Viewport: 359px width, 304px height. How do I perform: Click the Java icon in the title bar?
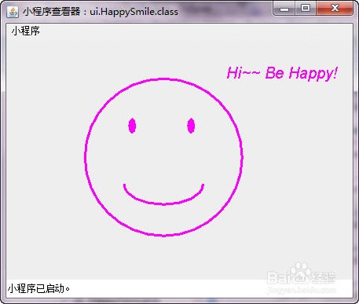(x=13, y=12)
